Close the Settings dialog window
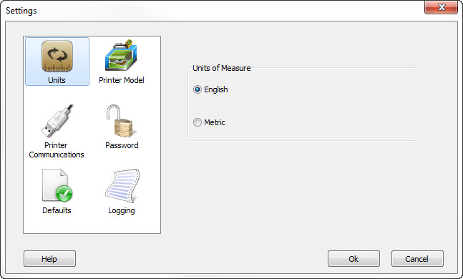Image resolution: width=463 pixels, height=279 pixels. point(441,7)
